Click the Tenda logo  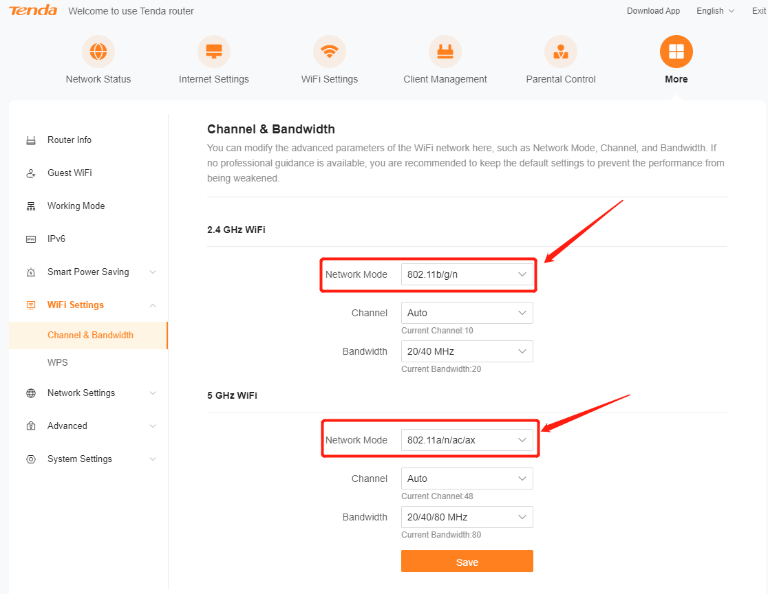34,11
